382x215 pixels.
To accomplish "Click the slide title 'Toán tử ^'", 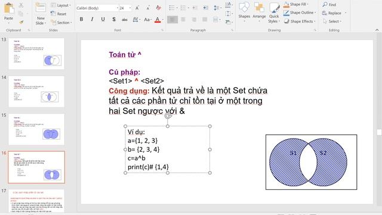I will point(125,54).
